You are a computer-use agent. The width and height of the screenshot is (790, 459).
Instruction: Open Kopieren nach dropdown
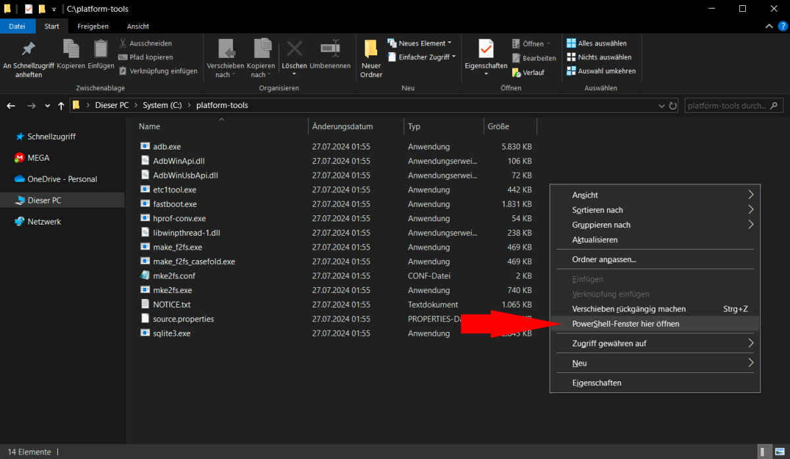261,59
